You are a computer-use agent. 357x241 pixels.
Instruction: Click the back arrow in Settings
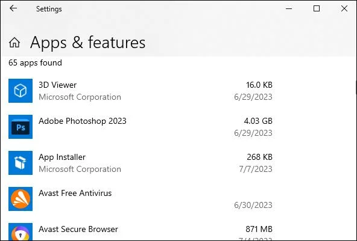(x=13, y=8)
